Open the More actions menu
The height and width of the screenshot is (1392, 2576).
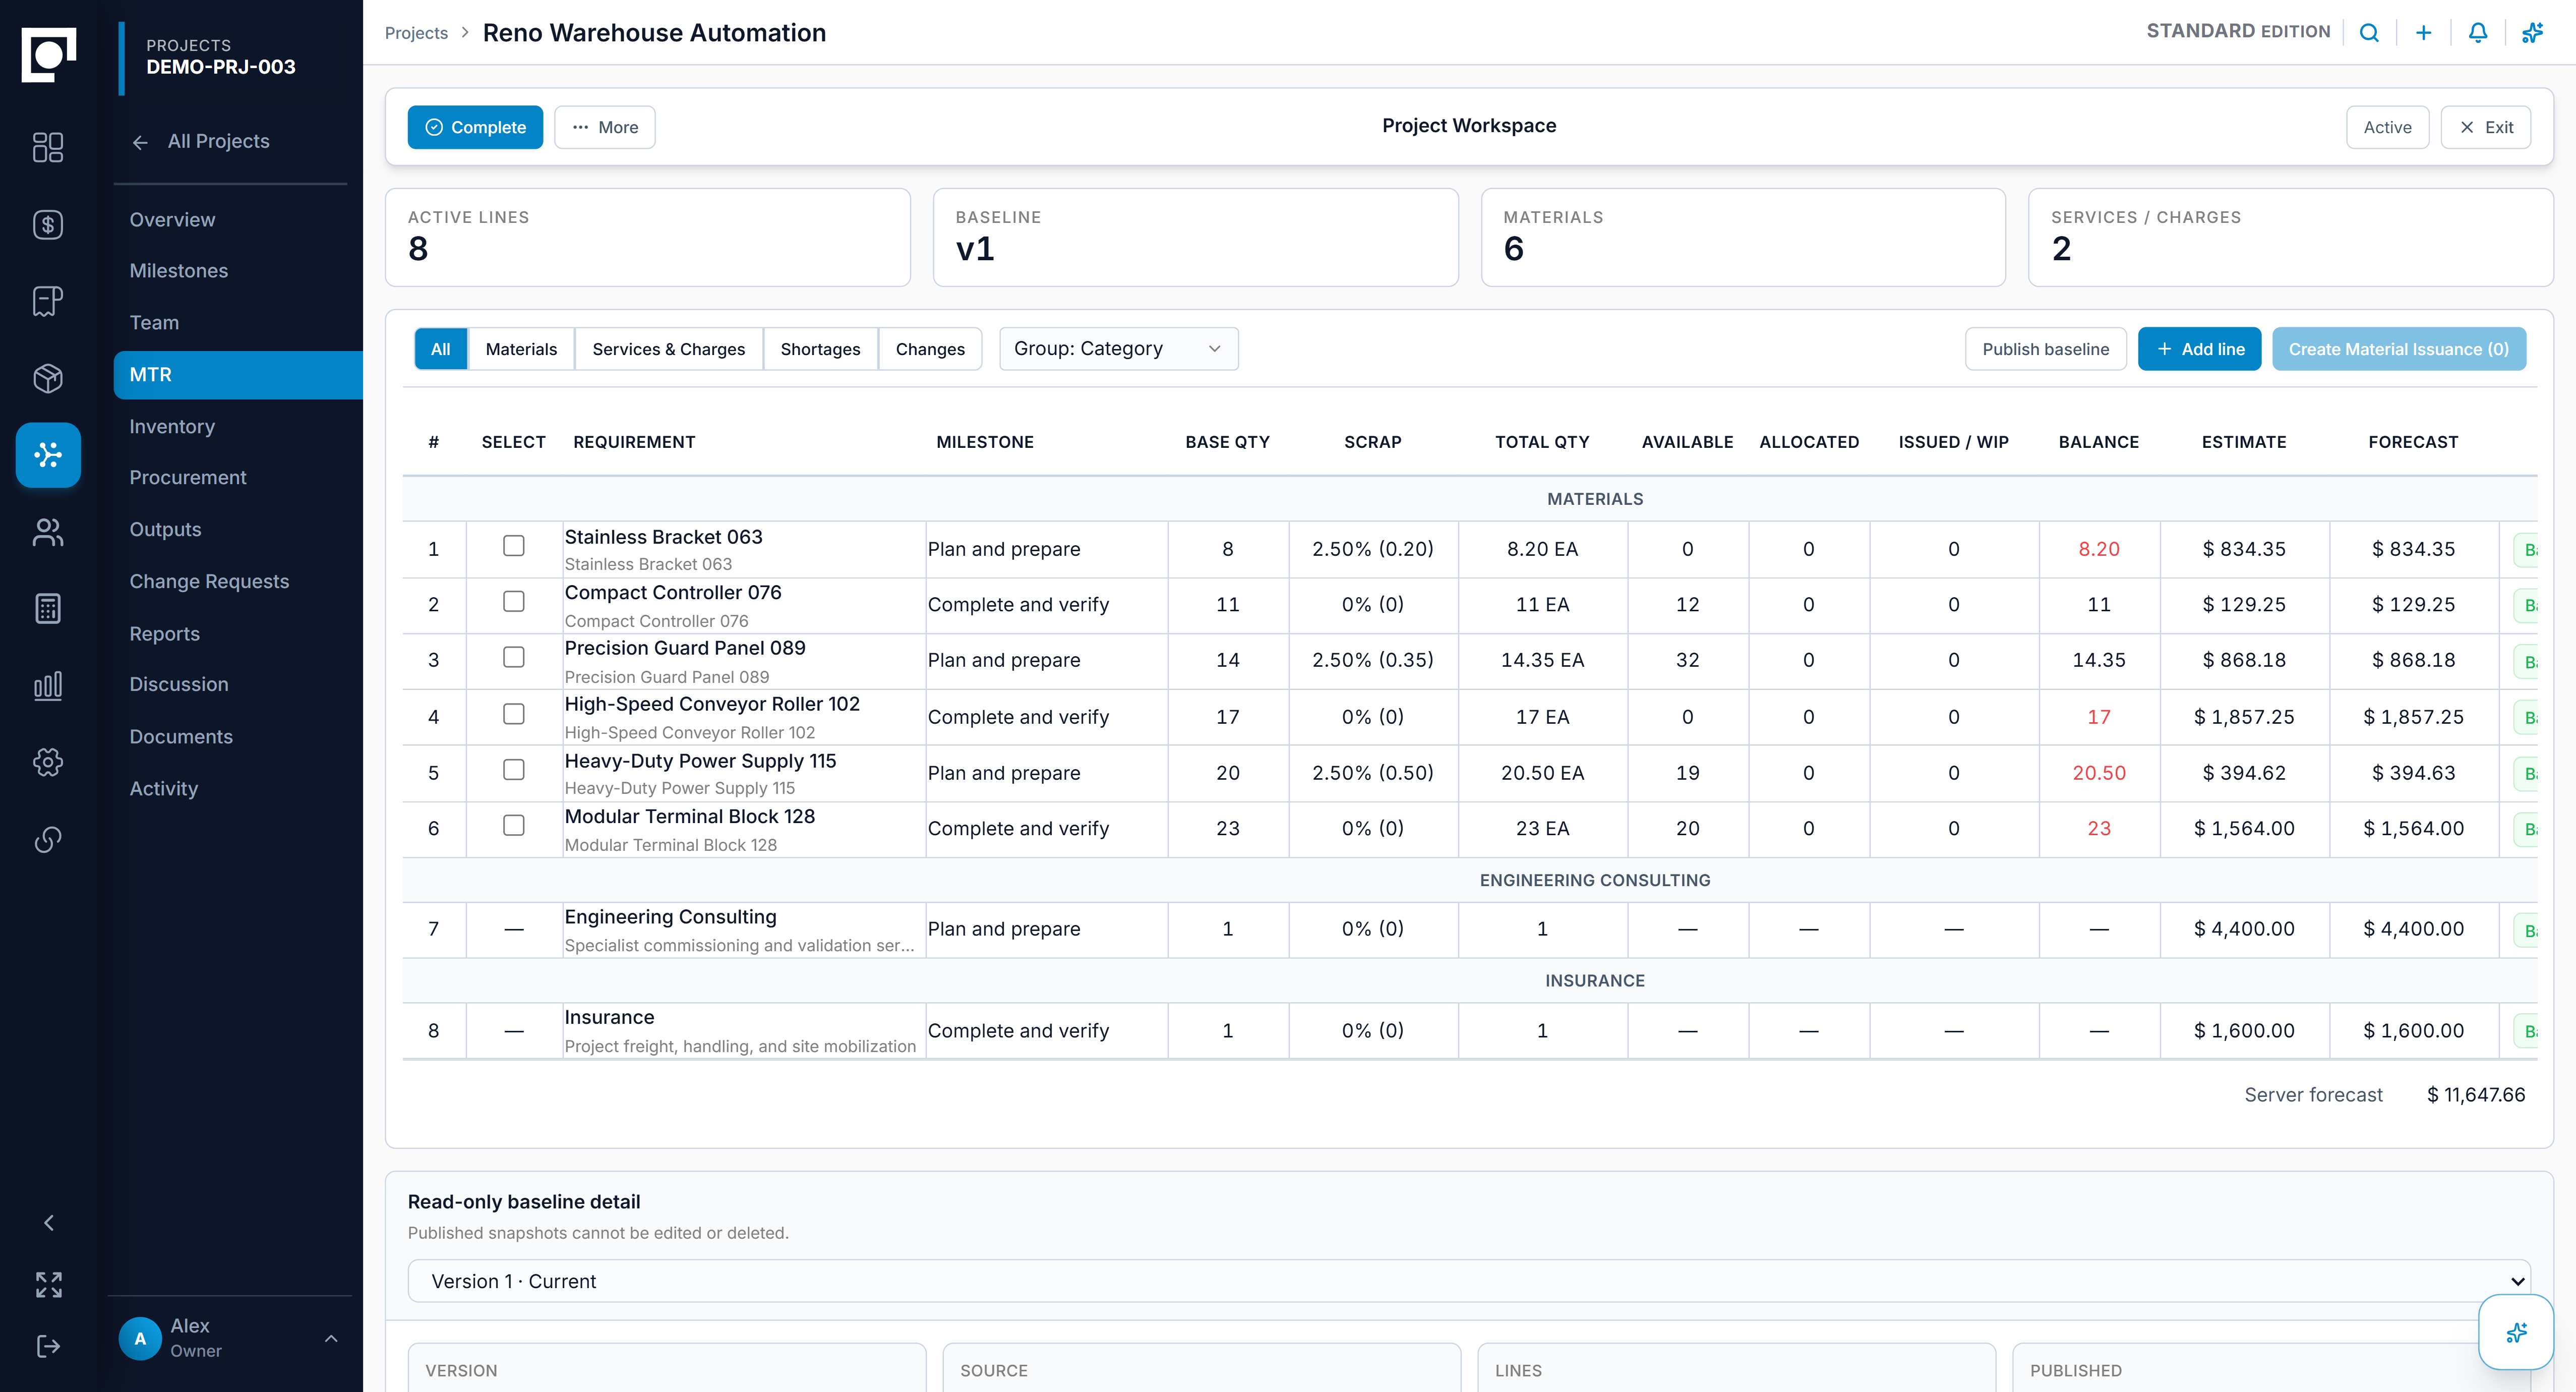(x=605, y=127)
